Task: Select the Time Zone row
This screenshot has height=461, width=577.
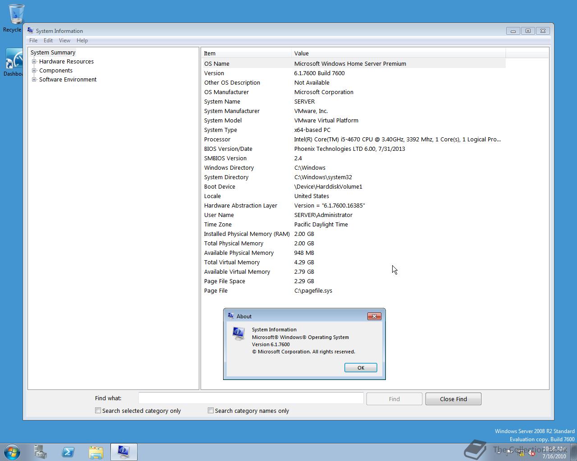Action: click(x=353, y=225)
